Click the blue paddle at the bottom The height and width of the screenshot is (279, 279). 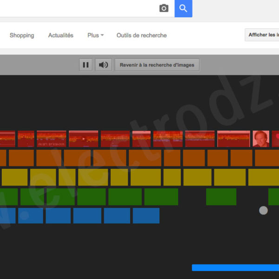click(235, 268)
